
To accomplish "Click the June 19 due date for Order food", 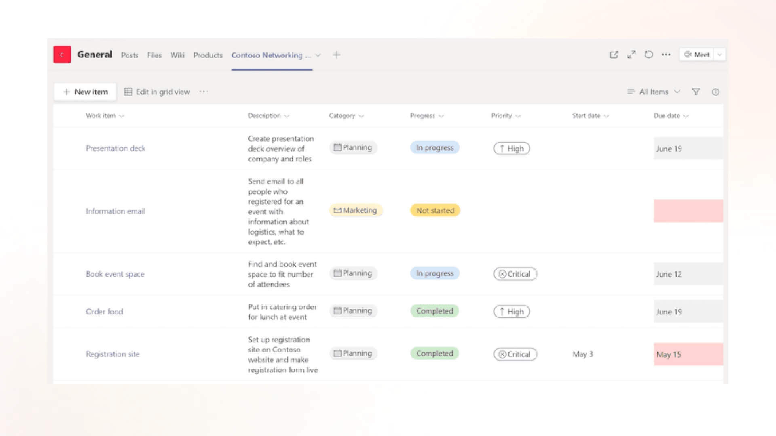I will point(688,312).
